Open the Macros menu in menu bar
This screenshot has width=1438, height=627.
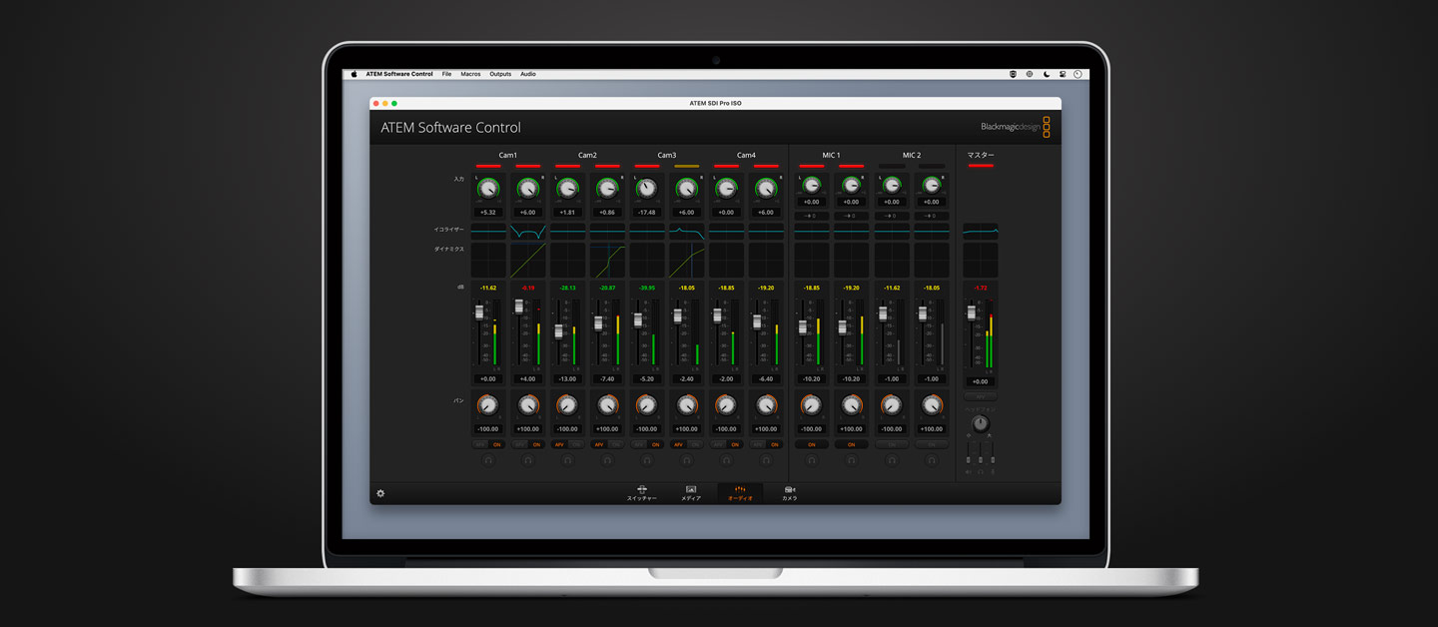point(470,74)
